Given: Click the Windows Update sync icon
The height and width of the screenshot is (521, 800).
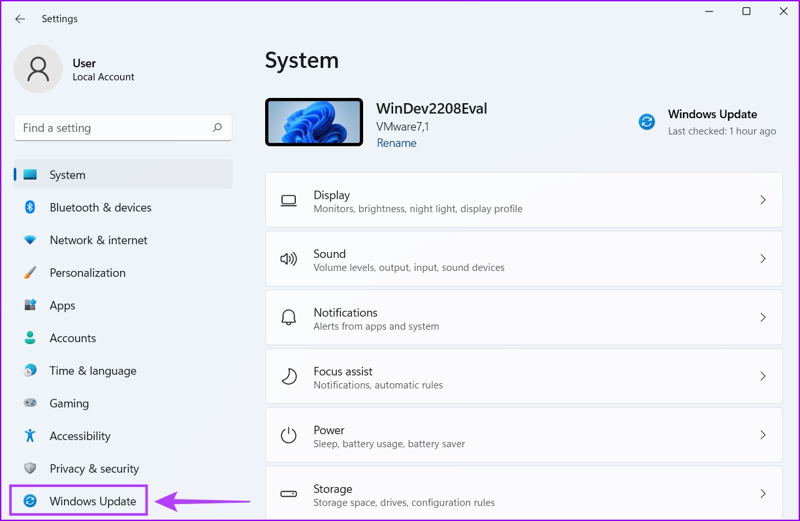Looking at the screenshot, I should point(647,121).
